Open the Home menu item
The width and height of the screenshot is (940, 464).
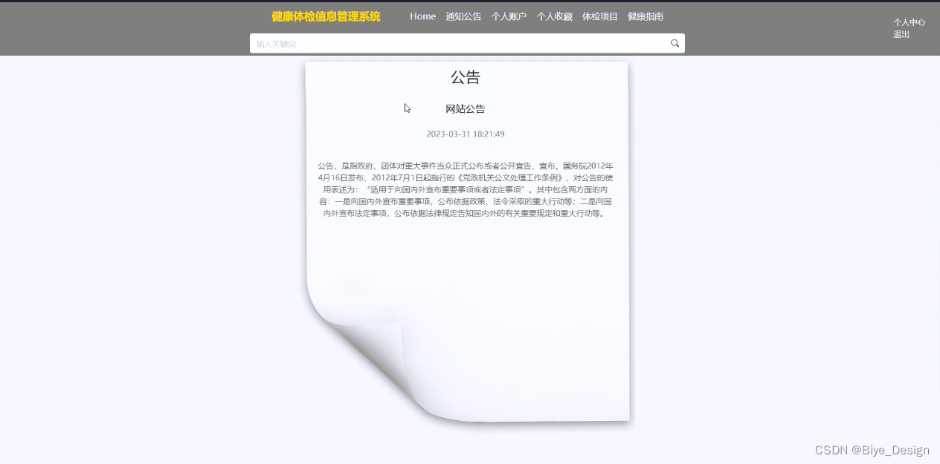point(422,16)
